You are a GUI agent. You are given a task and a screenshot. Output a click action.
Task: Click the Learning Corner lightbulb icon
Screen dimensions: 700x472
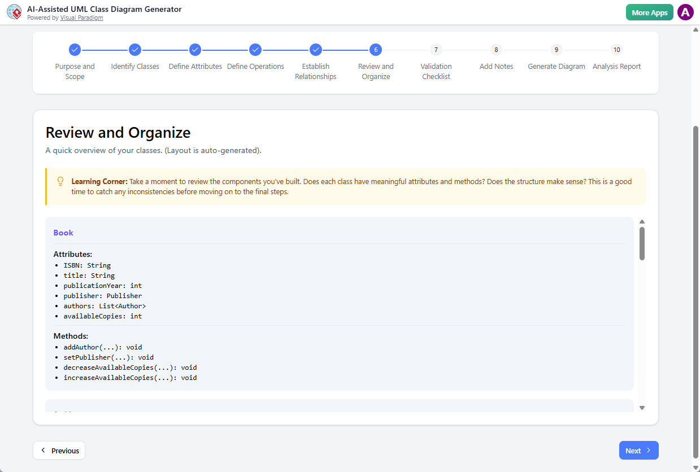(x=60, y=182)
